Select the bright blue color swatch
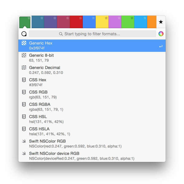 [x=89, y=22]
